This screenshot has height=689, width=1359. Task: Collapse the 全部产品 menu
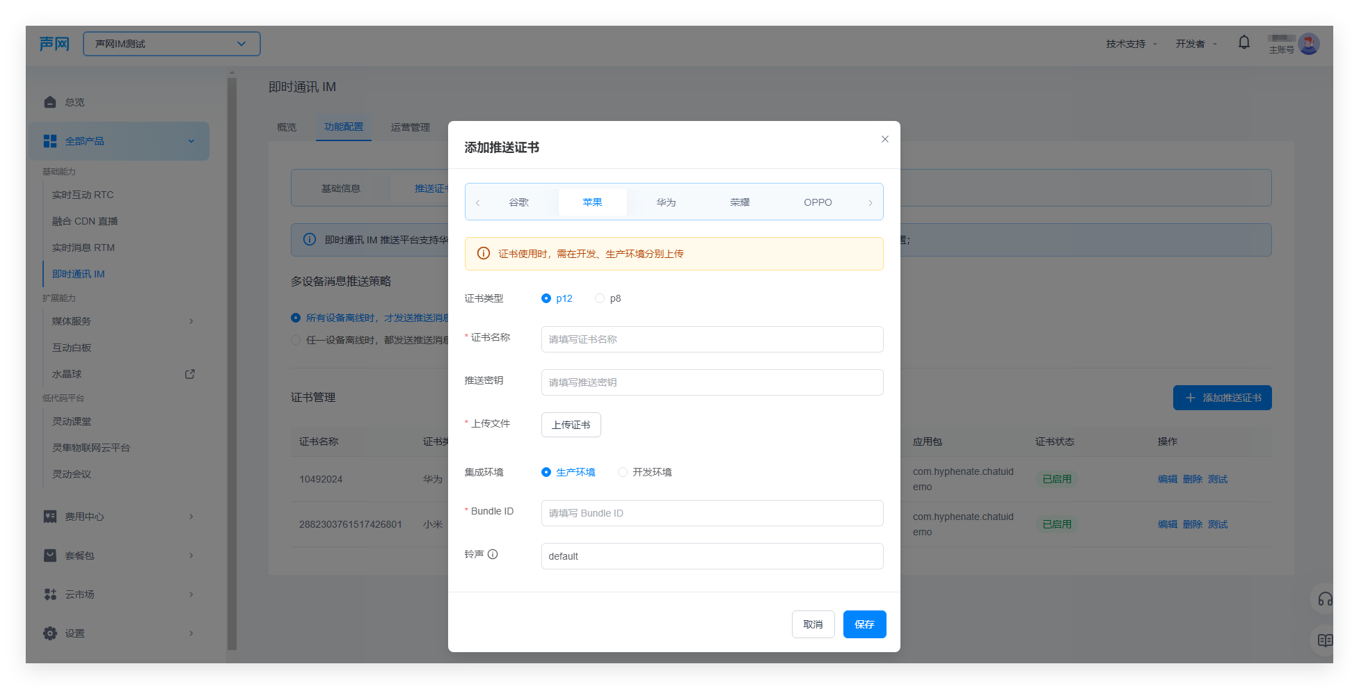(191, 141)
